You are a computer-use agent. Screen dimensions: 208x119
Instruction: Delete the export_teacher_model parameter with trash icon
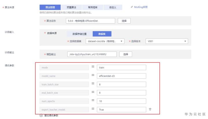pos(150,109)
